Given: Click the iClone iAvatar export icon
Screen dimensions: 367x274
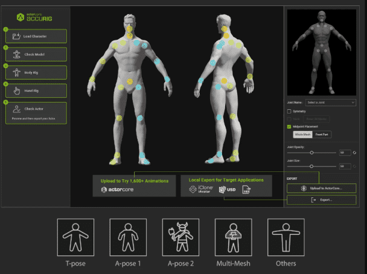Looking at the screenshot, I should point(201,189).
